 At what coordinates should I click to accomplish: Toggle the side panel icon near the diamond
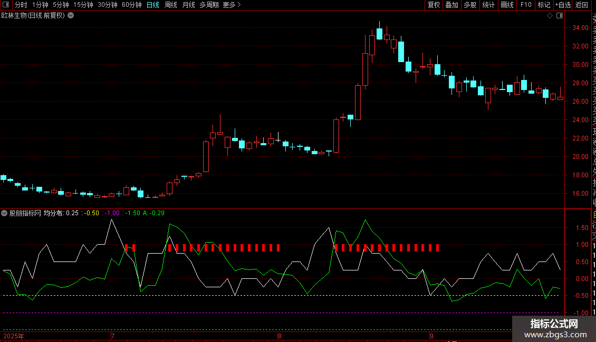pyautogui.click(x=560, y=16)
